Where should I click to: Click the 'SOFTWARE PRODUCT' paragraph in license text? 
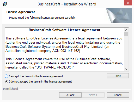pos(64,63)
